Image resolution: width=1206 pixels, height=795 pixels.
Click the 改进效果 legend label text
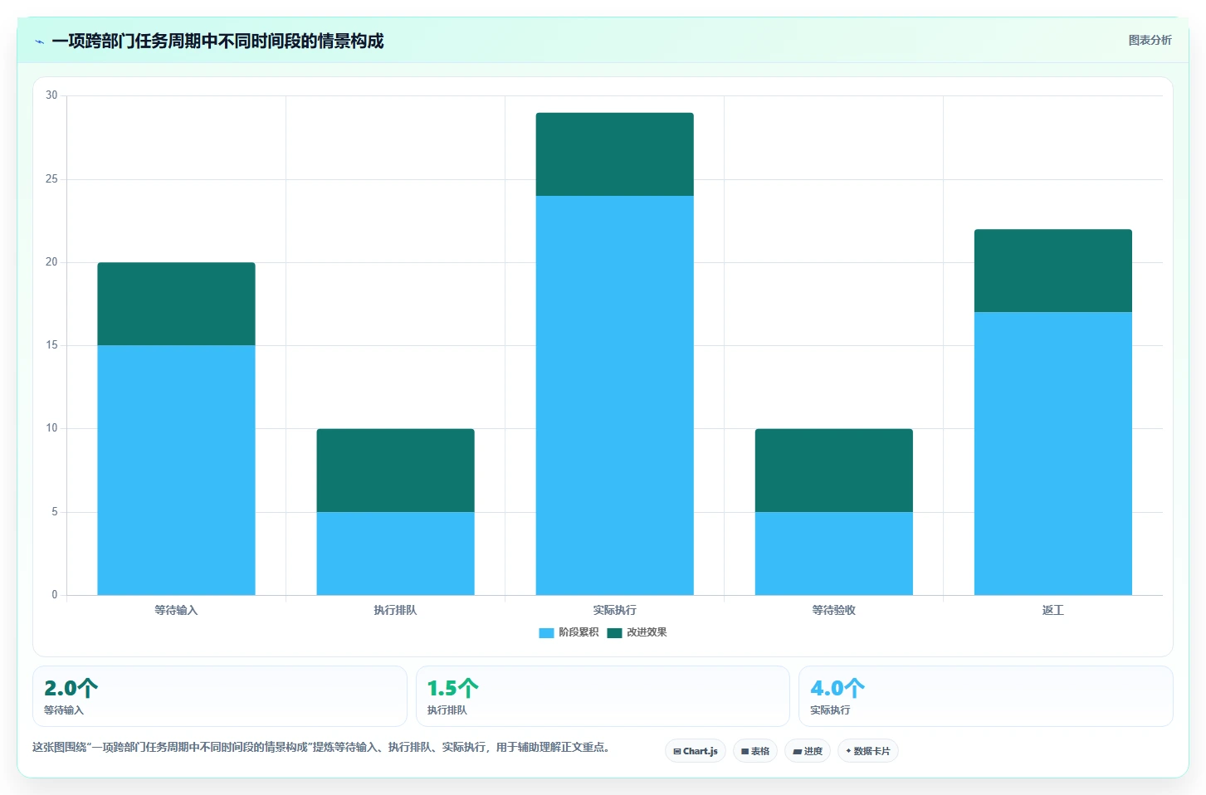point(647,632)
